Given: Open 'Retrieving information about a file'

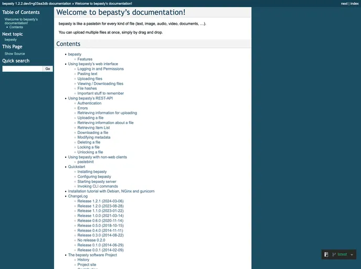Looking at the screenshot, I should click(x=105, y=123).
